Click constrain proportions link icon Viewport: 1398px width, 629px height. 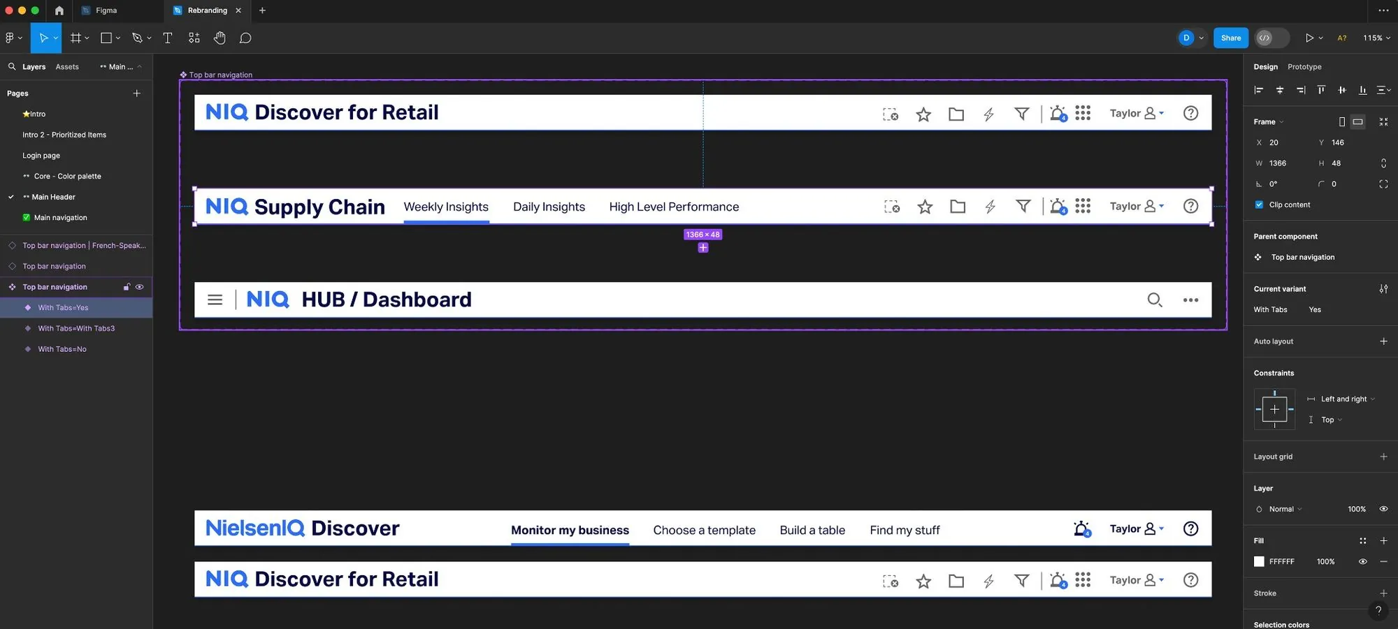pyautogui.click(x=1383, y=163)
